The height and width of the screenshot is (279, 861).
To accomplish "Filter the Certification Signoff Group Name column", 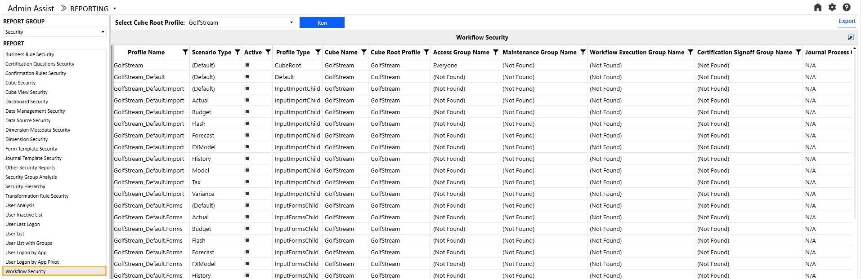I will [798, 53].
